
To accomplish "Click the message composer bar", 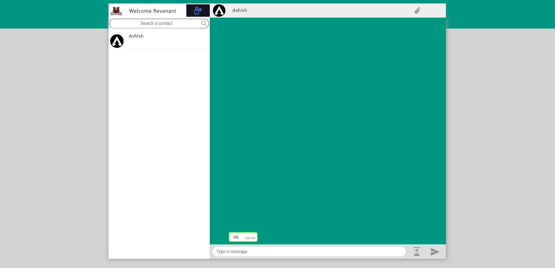I will click(327, 251).
